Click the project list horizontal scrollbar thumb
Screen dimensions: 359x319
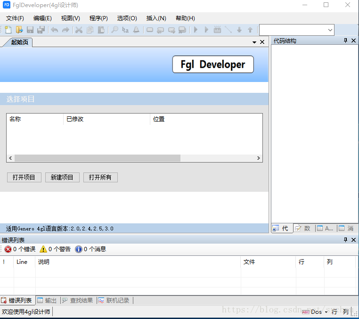click(x=98, y=158)
